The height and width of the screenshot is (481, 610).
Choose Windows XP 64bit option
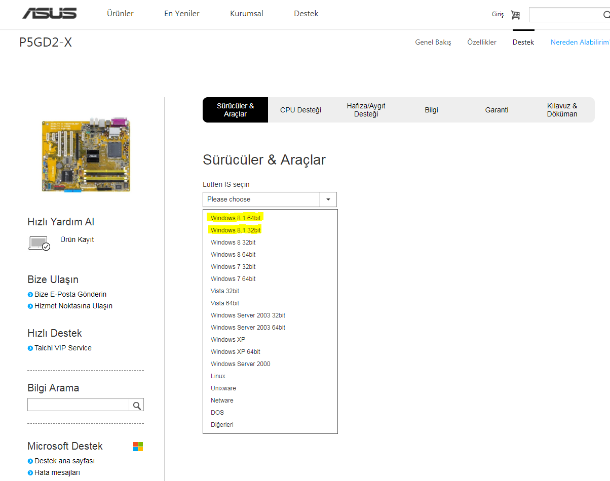tap(236, 352)
